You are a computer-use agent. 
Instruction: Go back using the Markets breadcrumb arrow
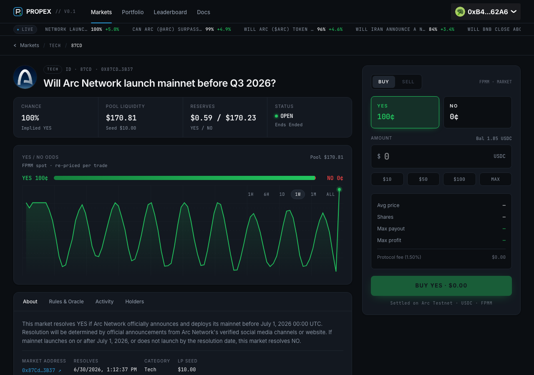click(x=15, y=45)
